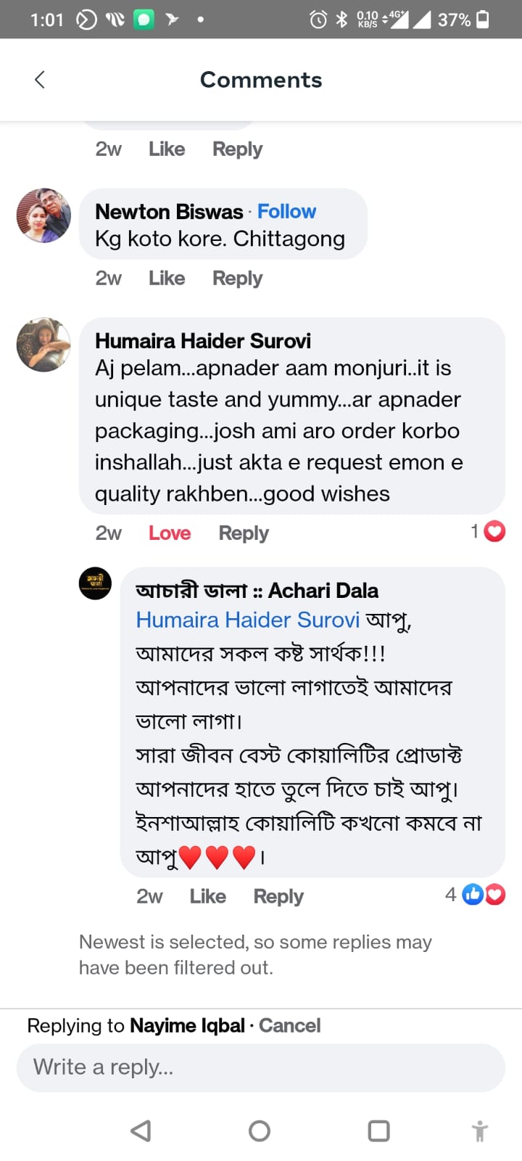522x1161 pixels.
Task: Cancel replying to Nayime Iqbal
Action: (289, 1025)
